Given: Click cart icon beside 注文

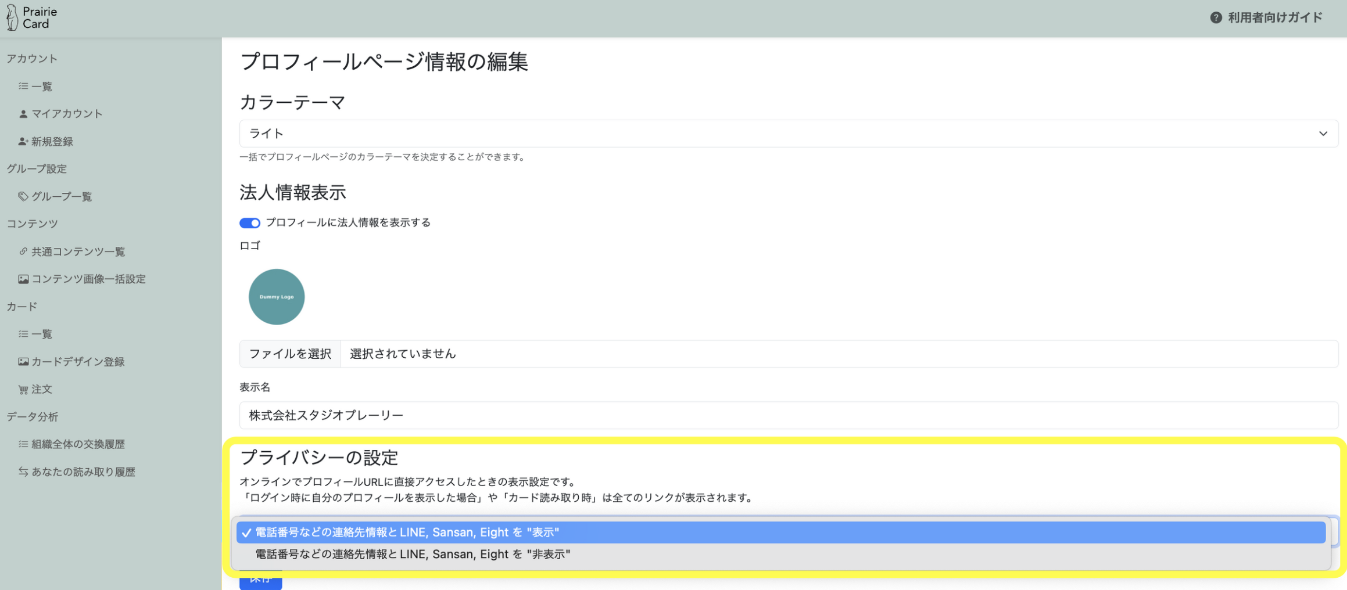Looking at the screenshot, I should pyautogui.click(x=23, y=390).
